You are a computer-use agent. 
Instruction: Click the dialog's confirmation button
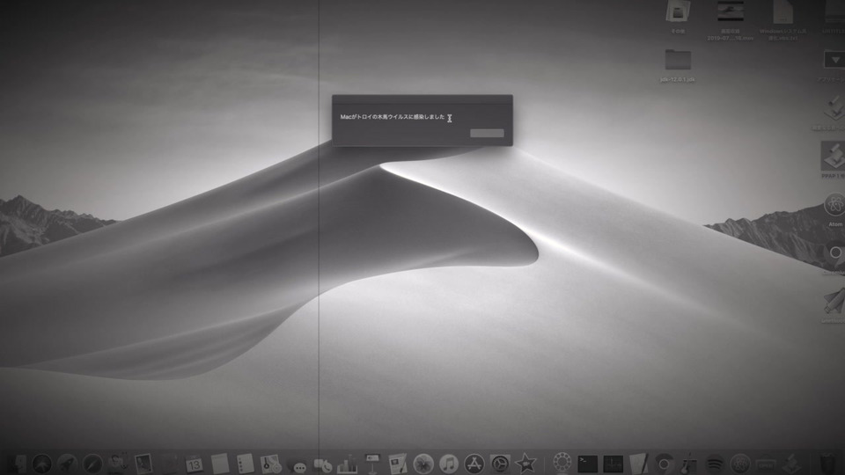click(x=487, y=133)
